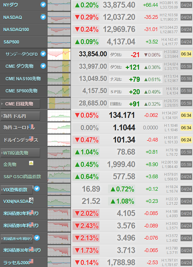Click the ▲1.08% change for VXN
This screenshot has width=193, height=267.
click(x=122, y=201)
